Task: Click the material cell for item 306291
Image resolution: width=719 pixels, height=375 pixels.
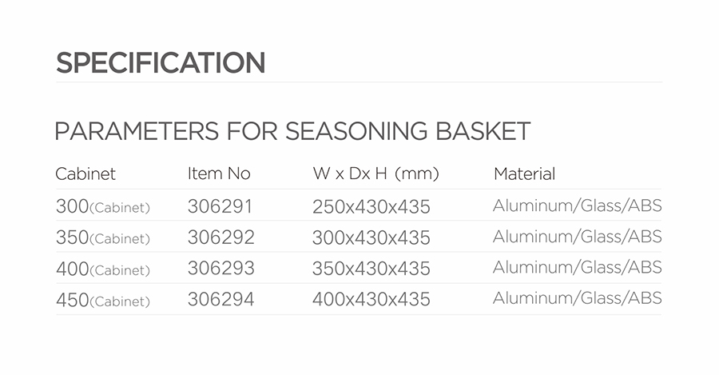Action: (578, 205)
